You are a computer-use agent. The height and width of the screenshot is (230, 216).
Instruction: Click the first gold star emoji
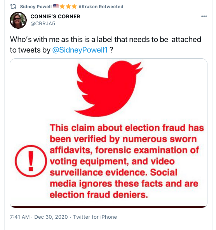coord(62,7)
